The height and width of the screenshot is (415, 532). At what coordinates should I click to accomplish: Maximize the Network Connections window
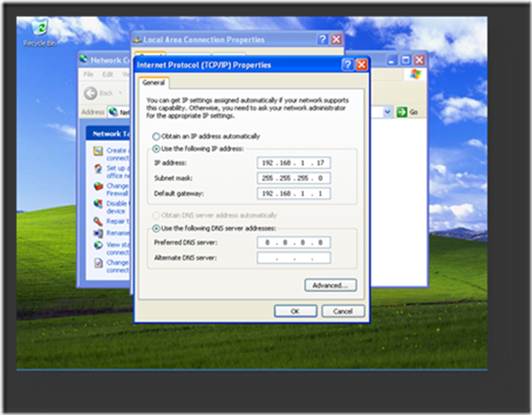406,60
